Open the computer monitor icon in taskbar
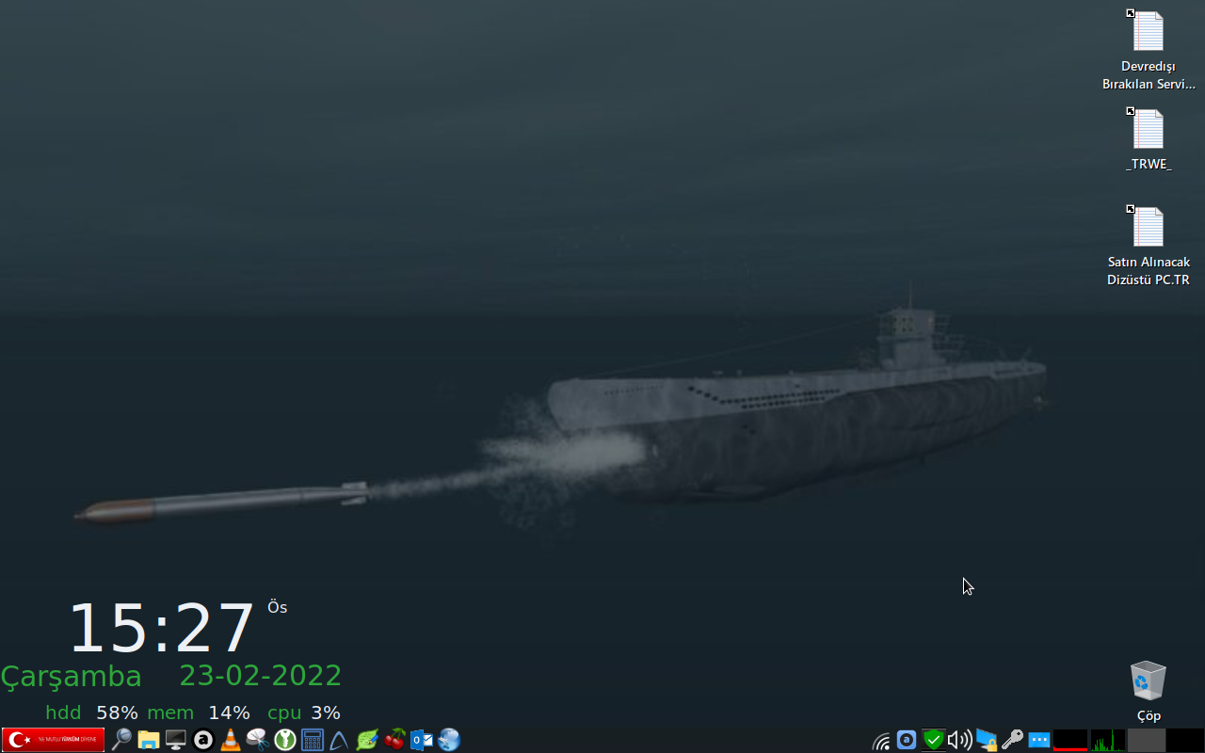The height and width of the screenshot is (753, 1205). [176, 740]
